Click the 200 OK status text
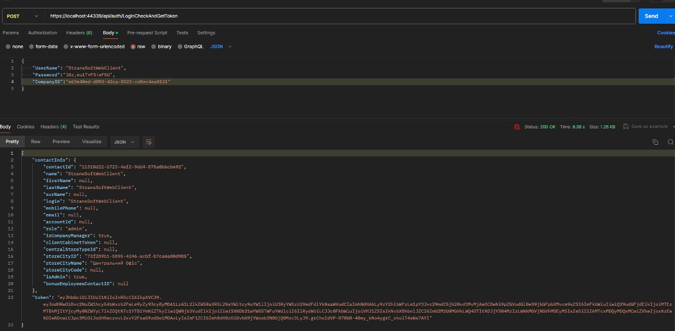The width and height of the screenshot is (675, 331). pyautogui.click(x=547, y=127)
